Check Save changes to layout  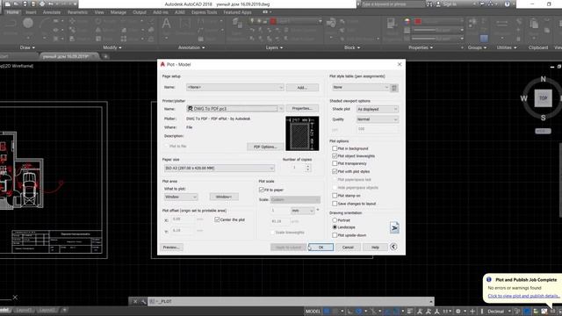[x=335, y=204]
